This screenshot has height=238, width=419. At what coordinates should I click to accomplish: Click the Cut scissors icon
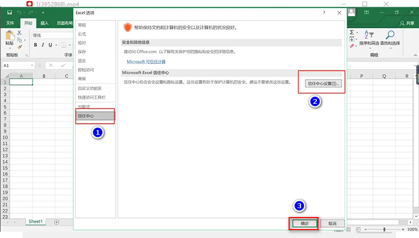(19, 33)
